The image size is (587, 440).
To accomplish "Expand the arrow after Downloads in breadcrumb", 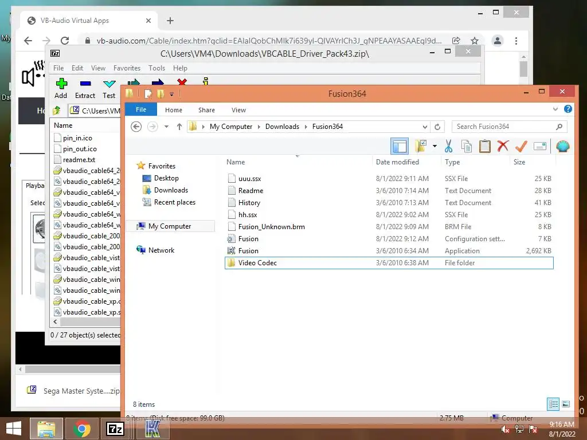I will pyautogui.click(x=306, y=127).
